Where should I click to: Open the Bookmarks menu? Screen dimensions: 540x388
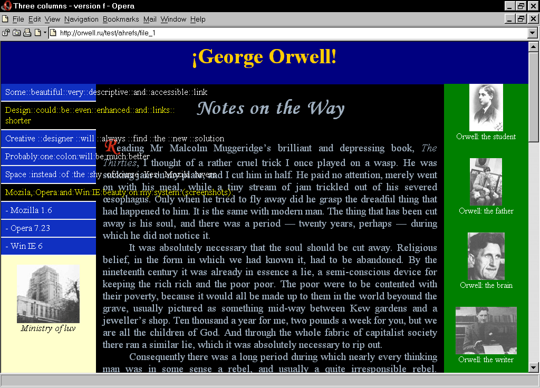121,20
